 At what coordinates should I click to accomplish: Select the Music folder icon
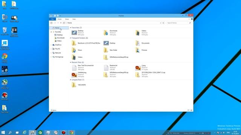[x=74, y=50]
